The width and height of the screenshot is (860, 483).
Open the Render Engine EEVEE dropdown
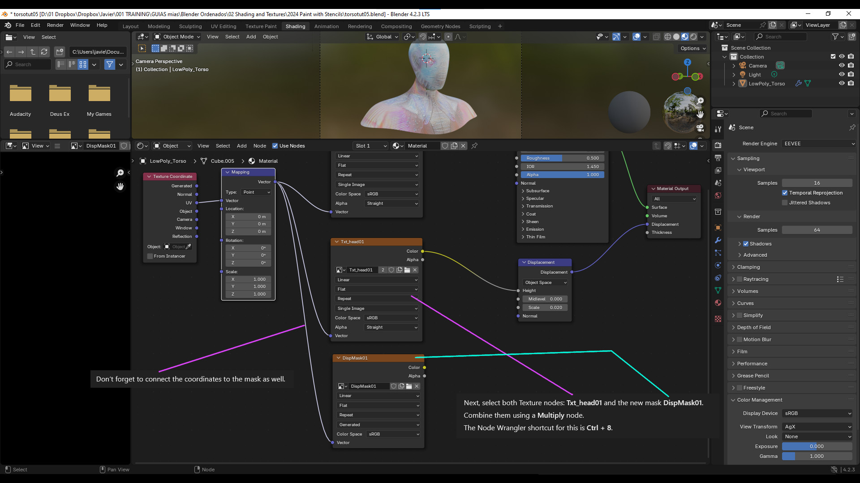(819, 144)
